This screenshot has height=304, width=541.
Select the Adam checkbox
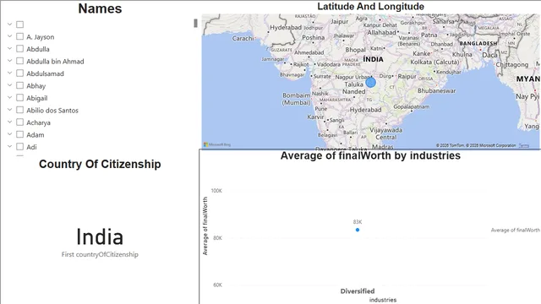click(20, 134)
